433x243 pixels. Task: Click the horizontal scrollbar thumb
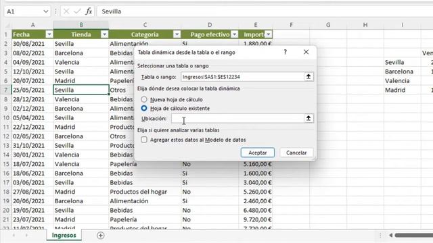pyautogui.click(x=413, y=236)
